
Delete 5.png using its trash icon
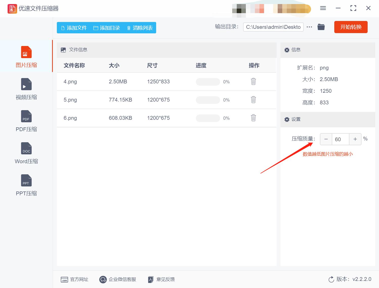pos(253,100)
